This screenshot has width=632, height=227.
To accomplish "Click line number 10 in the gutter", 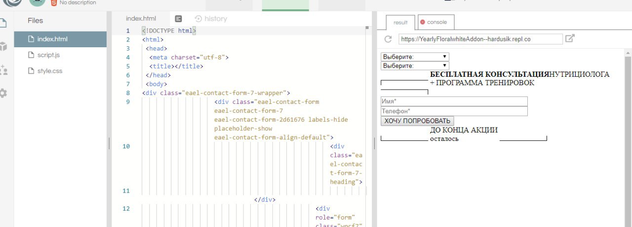I will [126, 146].
